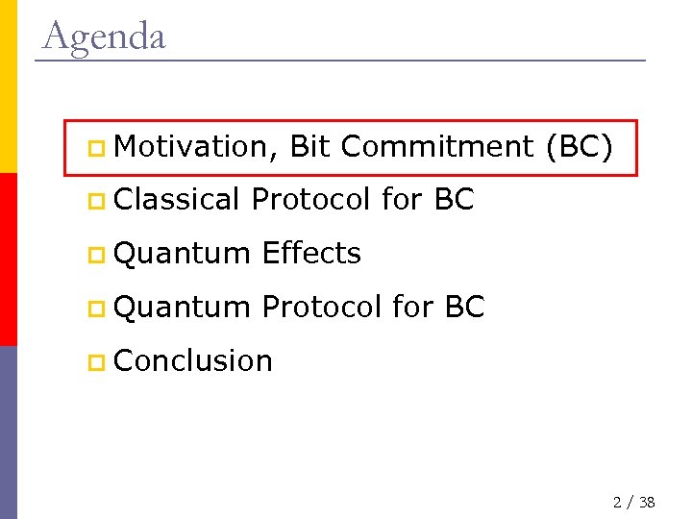Select Protocol for BC on the Classical line
692x519 pixels.
[x=362, y=200]
